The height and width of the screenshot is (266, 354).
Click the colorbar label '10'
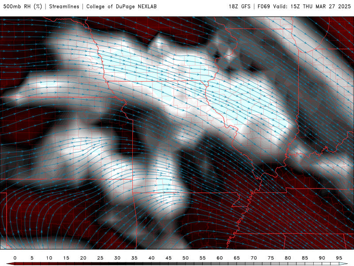49,258
